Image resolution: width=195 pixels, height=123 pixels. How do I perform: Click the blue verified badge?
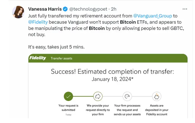click(x=65, y=9)
